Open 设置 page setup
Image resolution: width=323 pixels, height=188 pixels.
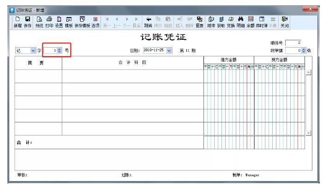coord(59,22)
